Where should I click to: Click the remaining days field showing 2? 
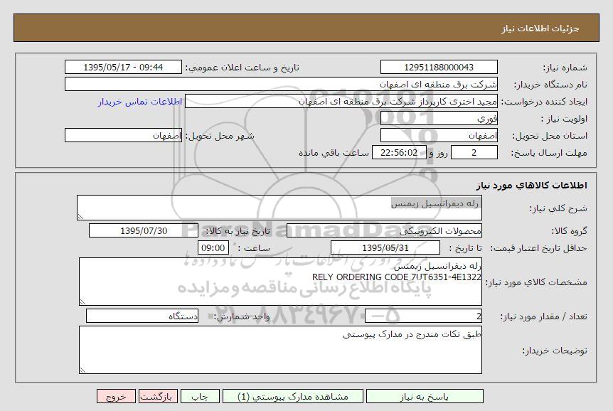tap(474, 152)
